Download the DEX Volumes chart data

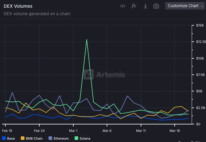coord(145,6)
